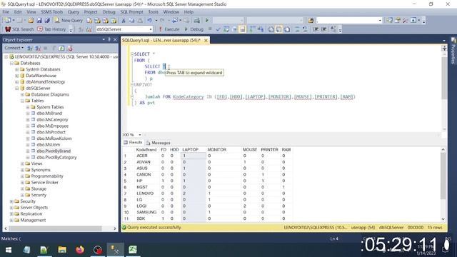Viewport: 457px width, 257px height.
Task: Expand the Views folder
Action: pos(22,163)
